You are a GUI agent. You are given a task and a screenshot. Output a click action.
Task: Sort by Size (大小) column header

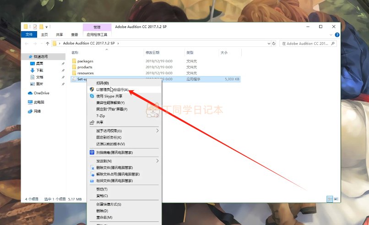click(224, 53)
